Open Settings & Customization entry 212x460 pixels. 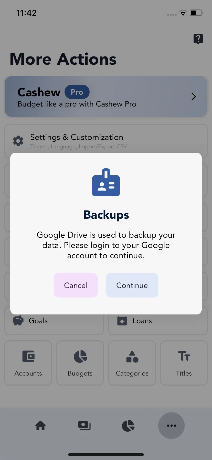coord(106,141)
